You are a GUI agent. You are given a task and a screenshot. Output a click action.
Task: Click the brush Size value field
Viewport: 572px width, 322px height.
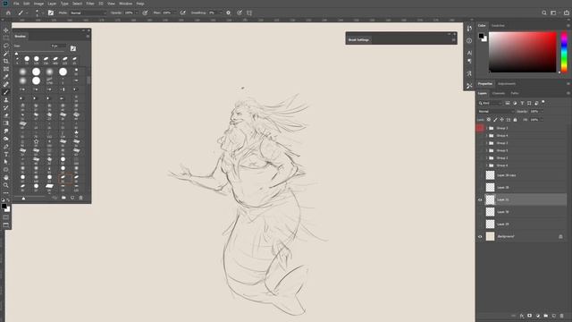coord(58,46)
